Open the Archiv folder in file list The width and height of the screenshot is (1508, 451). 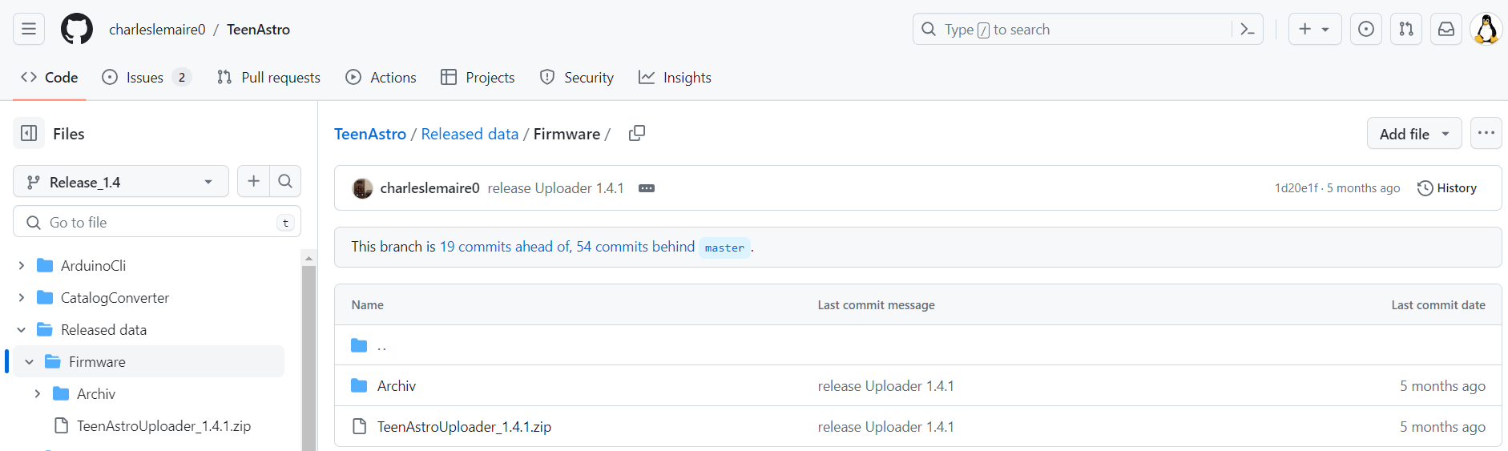pyautogui.click(x=397, y=386)
